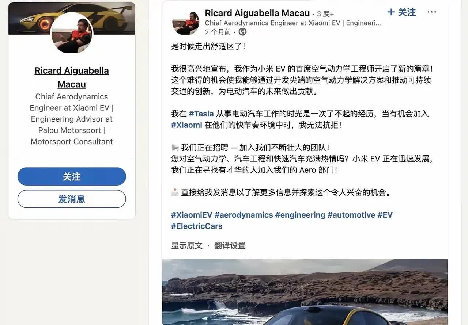
Task: Open 翻译设置 translation settings
Action: [x=230, y=245]
